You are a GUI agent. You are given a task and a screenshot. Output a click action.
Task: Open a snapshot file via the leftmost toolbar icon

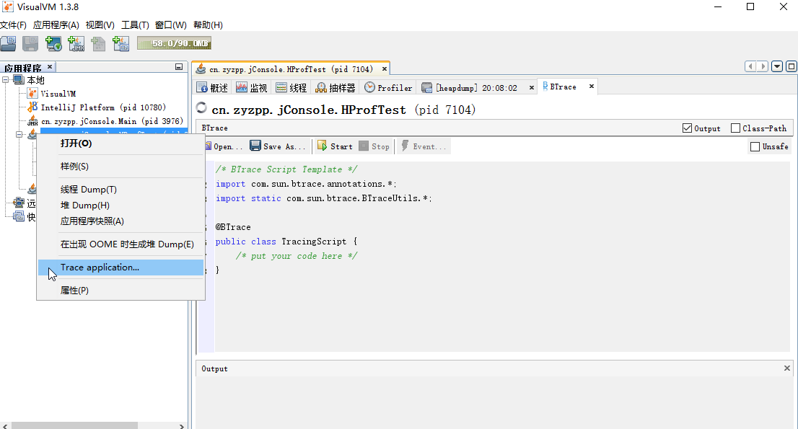[8, 43]
